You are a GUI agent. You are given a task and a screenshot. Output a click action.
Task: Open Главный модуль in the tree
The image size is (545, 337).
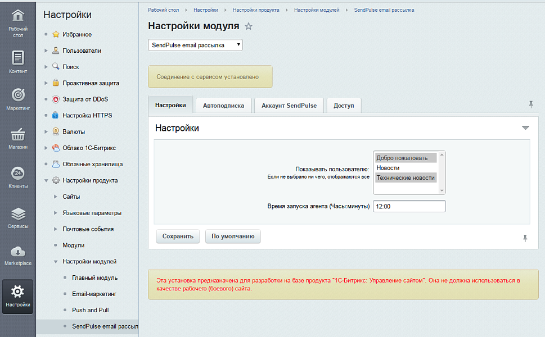[95, 277]
